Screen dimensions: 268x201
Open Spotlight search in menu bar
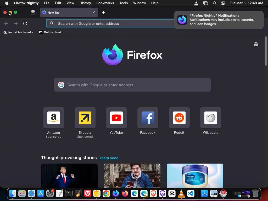(x=215, y=3)
